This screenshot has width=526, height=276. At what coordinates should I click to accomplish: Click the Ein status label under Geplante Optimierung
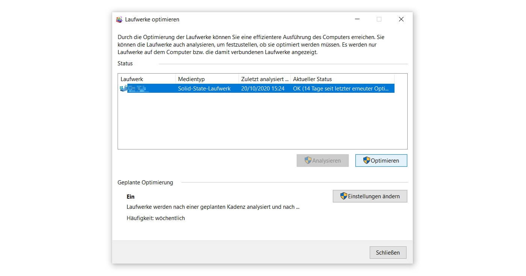pos(130,196)
